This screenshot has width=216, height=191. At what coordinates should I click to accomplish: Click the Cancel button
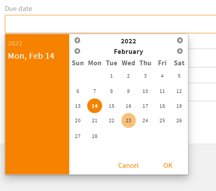128,166
